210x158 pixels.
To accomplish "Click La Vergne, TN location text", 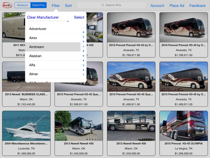I will tap(184, 148).
